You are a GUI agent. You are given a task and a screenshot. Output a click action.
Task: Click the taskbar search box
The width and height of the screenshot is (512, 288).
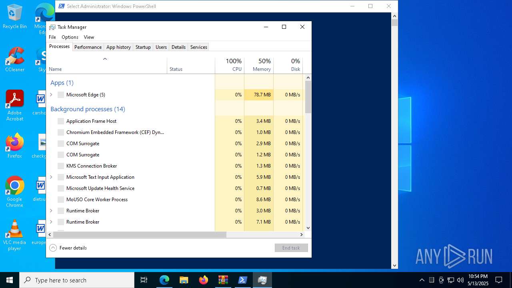pos(77,280)
